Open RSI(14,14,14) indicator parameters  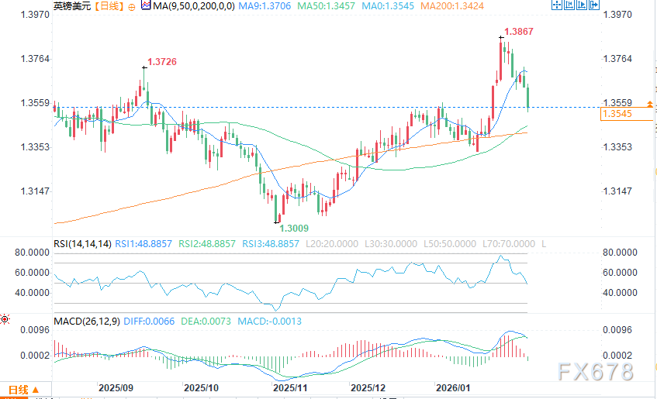coord(81,243)
